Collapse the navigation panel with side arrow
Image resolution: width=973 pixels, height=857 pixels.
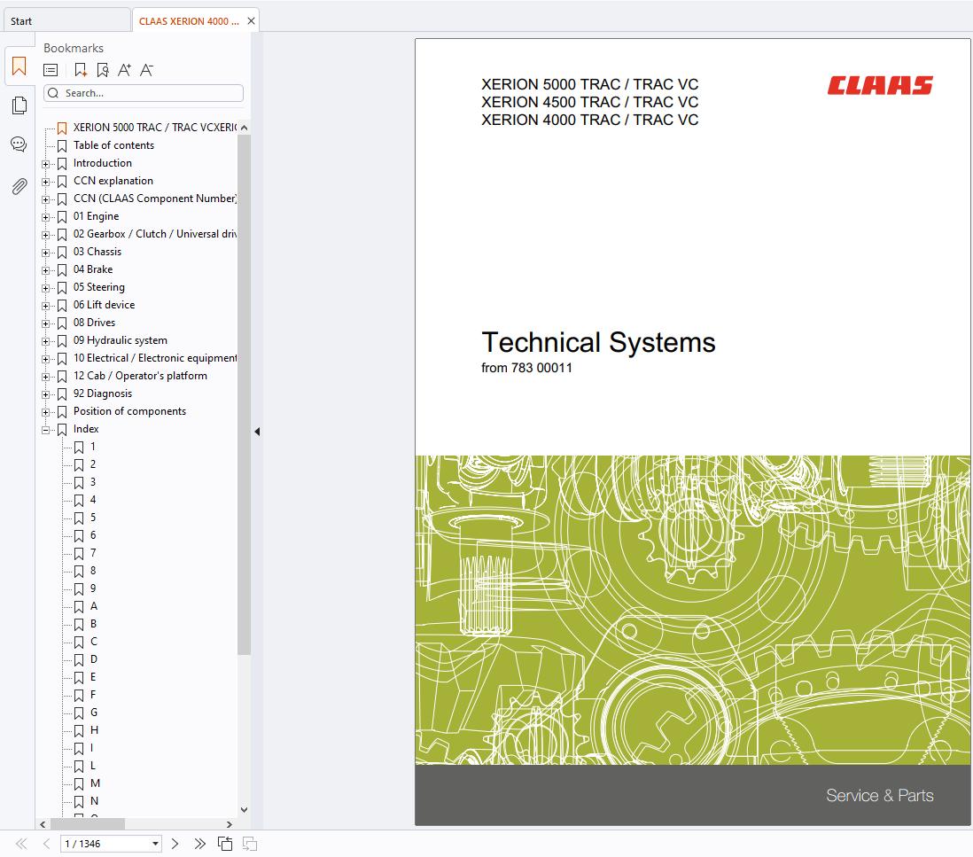[257, 432]
